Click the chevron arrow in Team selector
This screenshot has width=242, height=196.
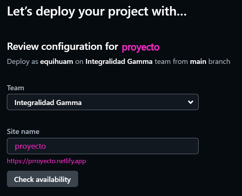point(191,102)
